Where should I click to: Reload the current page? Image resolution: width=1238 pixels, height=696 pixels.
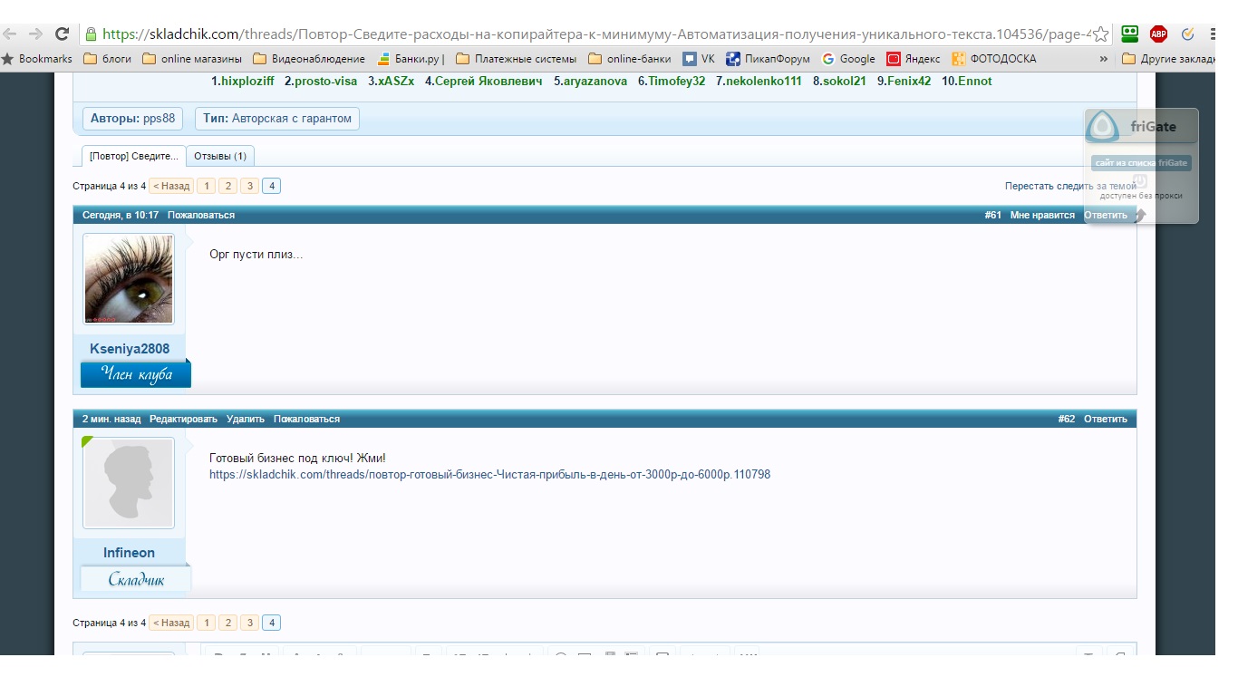tap(62, 34)
